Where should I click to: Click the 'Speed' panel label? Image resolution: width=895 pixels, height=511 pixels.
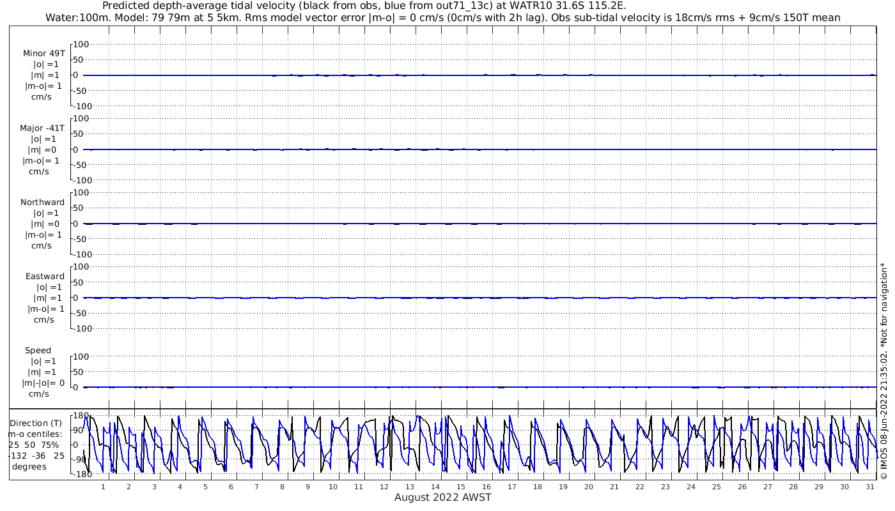point(38,350)
